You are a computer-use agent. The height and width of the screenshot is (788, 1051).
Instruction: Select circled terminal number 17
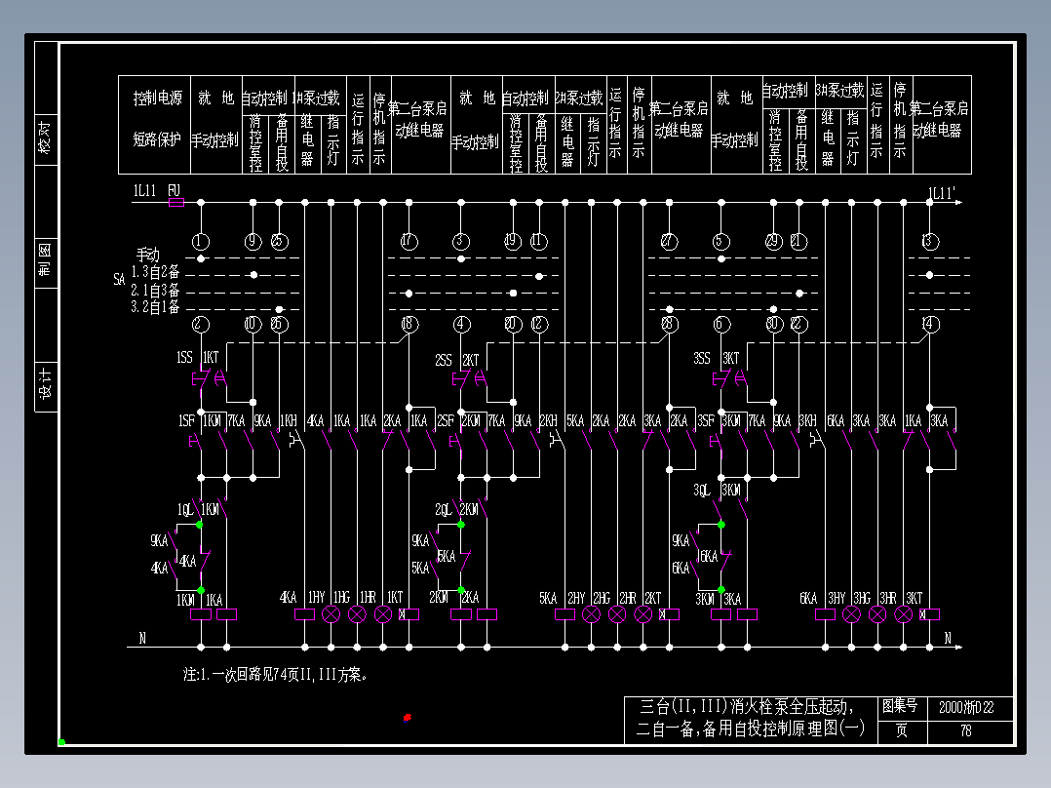[409, 242]
